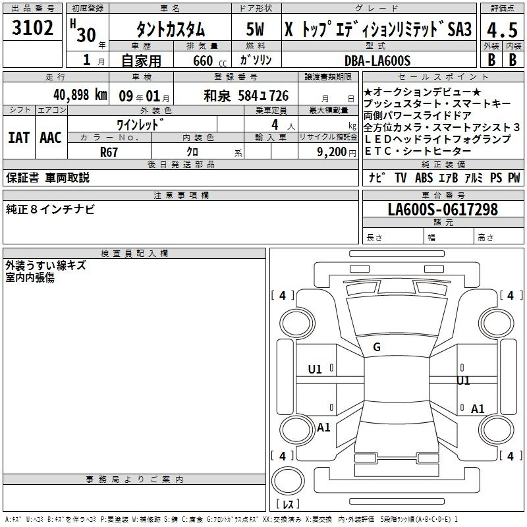Click the ナビ item in 純正装備
This screenshot has width=527, height=527.
coord(377,178)
